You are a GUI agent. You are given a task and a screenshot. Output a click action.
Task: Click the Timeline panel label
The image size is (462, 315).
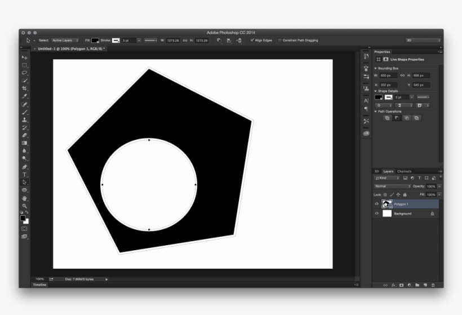[39, 285]
